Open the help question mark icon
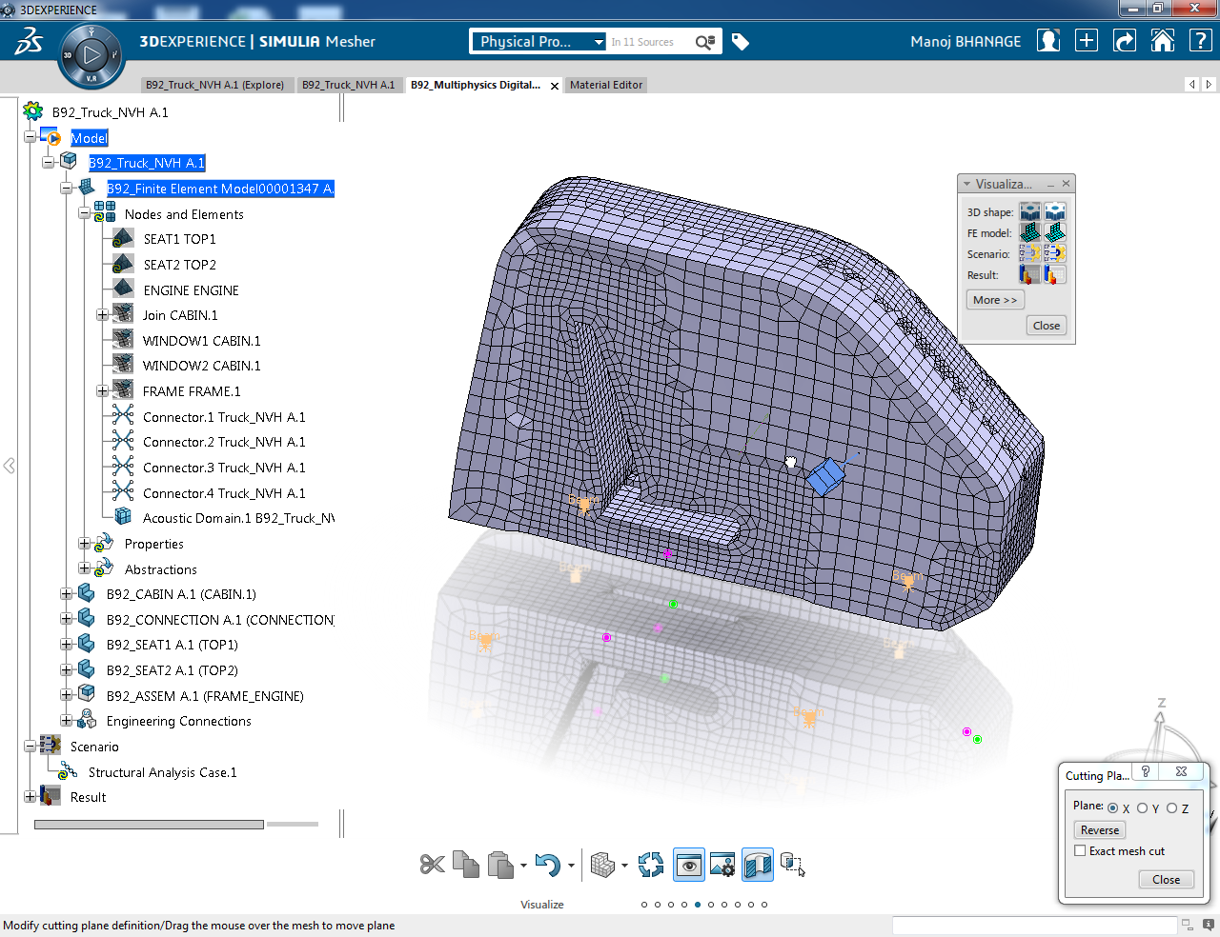The width and height of the screenshot is (1220, 937). tap(1201, 41)
